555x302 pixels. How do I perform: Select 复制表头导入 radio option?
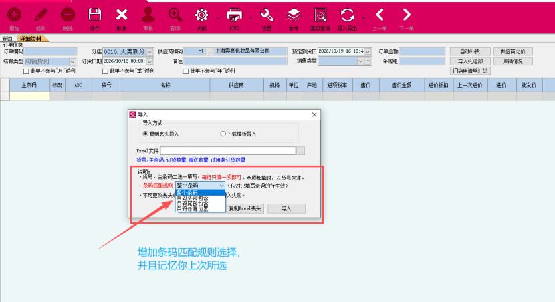(x=146, y=134)
